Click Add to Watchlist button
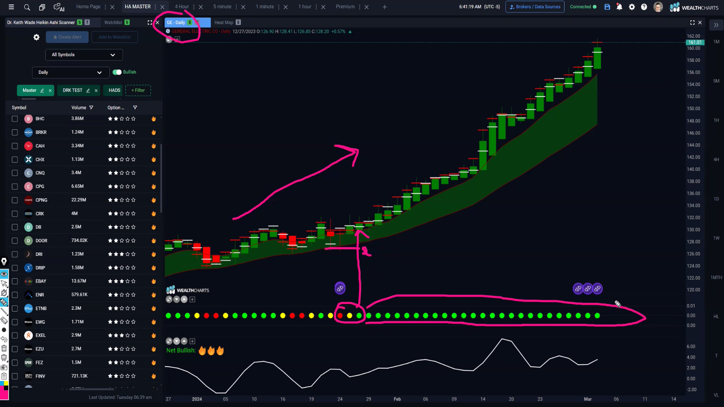The image size is (724, 407). tap(115, 37)
